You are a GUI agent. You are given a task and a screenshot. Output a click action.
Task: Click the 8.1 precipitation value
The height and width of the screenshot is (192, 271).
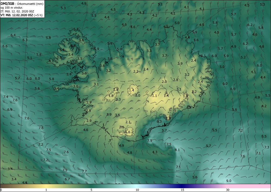point(177,150)
